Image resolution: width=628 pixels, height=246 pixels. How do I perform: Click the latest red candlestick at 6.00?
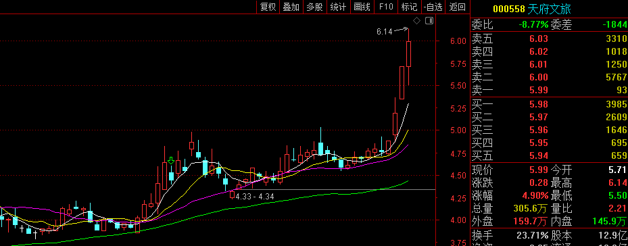(408, 54)
